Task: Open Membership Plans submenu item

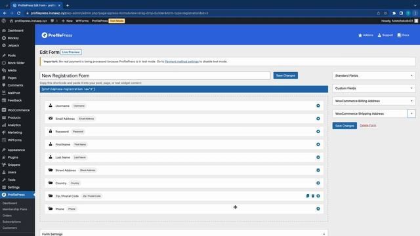Action: 14,209
